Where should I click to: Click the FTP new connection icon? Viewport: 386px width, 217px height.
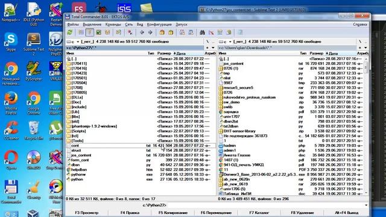click(x=191, y=32)
